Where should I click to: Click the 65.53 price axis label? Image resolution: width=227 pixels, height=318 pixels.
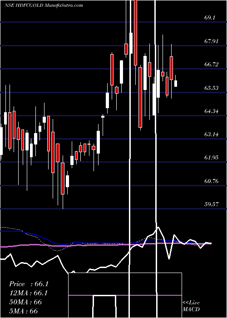point(212,88)
